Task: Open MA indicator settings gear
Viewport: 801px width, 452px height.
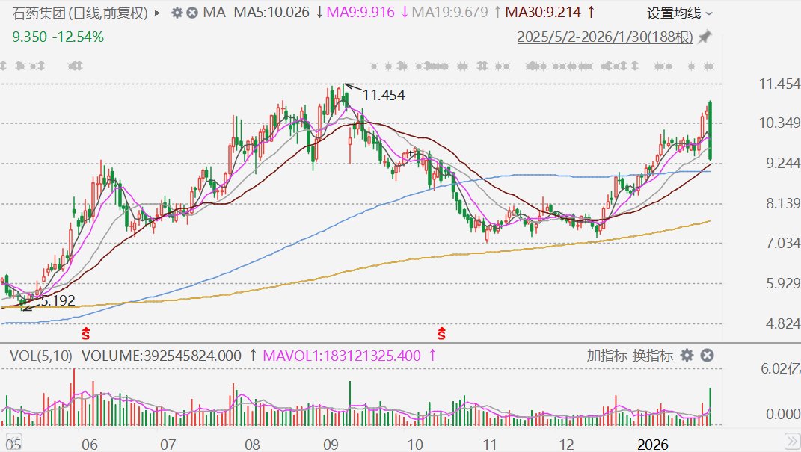Action: coord(177,13)
